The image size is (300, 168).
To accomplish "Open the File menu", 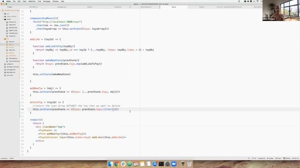I will 14,1.
